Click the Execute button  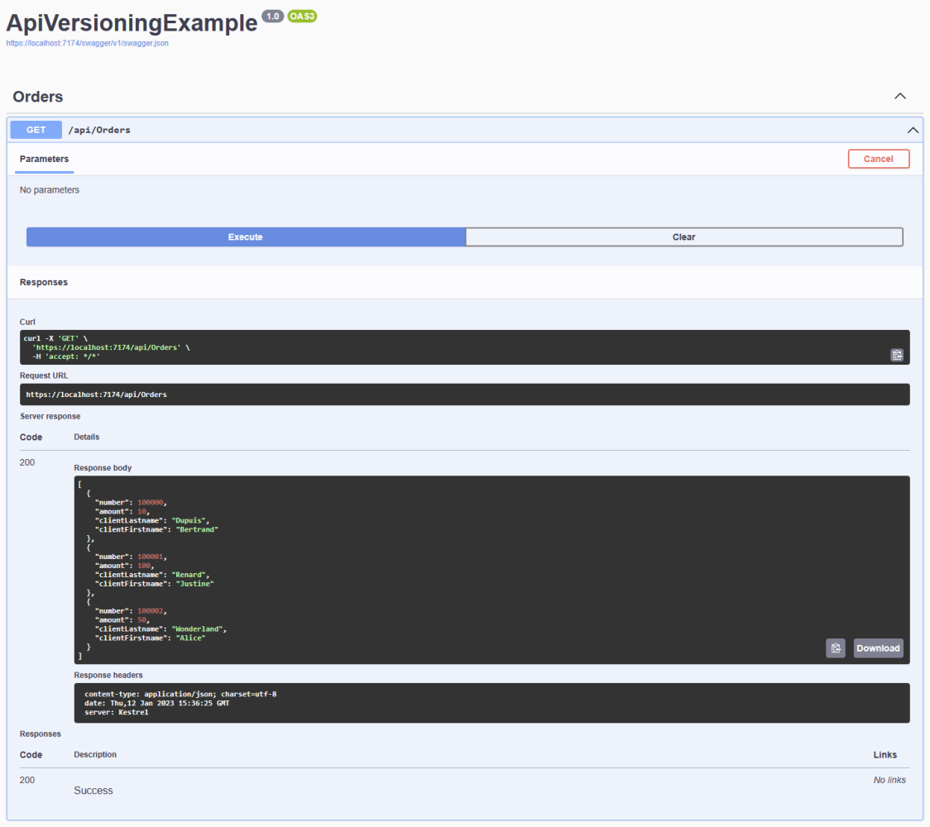(246, 237)
